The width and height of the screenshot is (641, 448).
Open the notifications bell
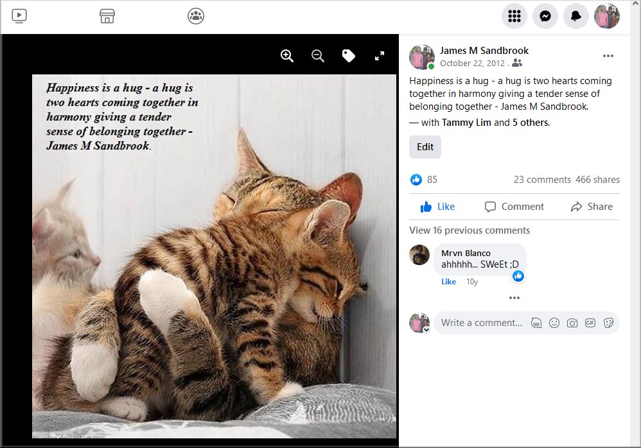[575, 17]
